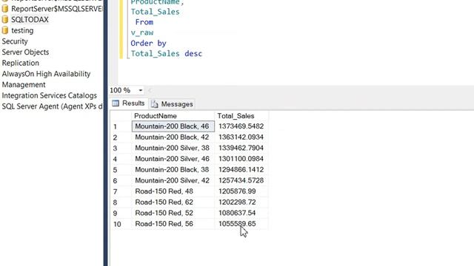
Task: Click the value 1373469.5482
Action: [241, 126]
